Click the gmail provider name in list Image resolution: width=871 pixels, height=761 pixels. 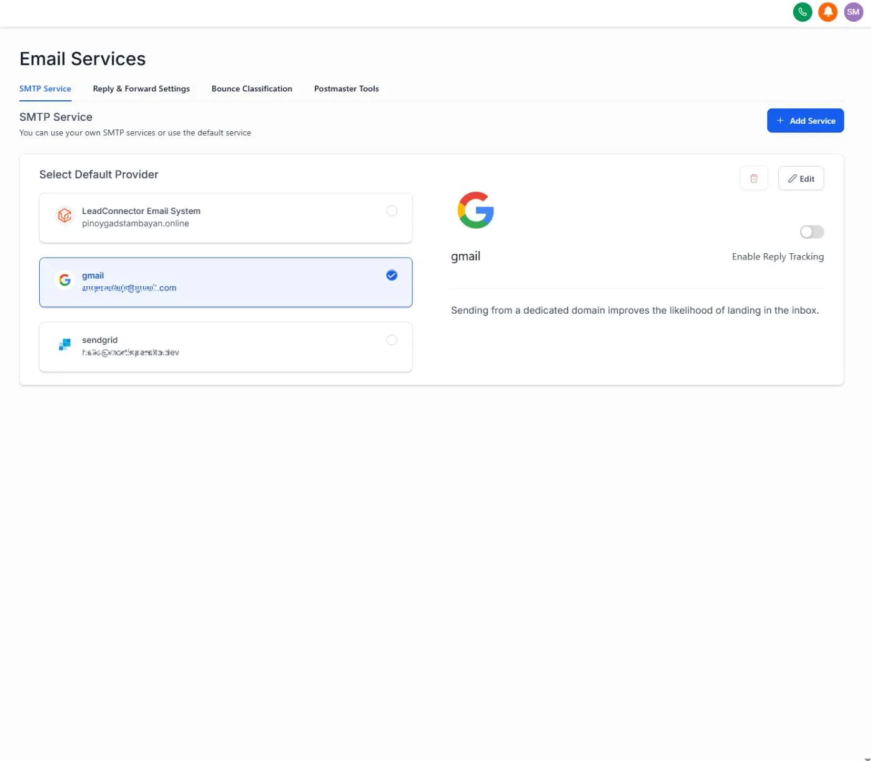[x=93, y=276]
